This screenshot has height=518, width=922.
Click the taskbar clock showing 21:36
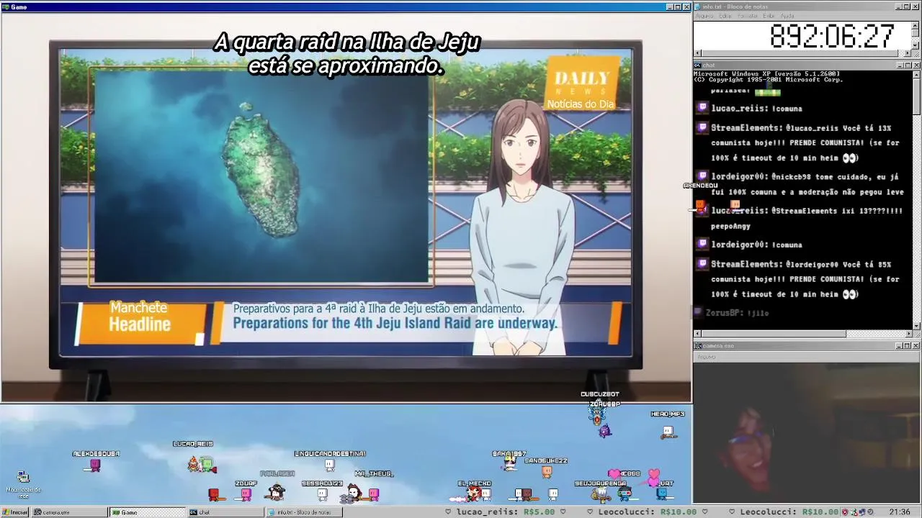tap(899, 512)
